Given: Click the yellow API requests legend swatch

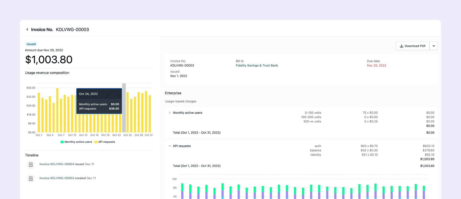Looking at the screenshot, I should coord(96,142).
